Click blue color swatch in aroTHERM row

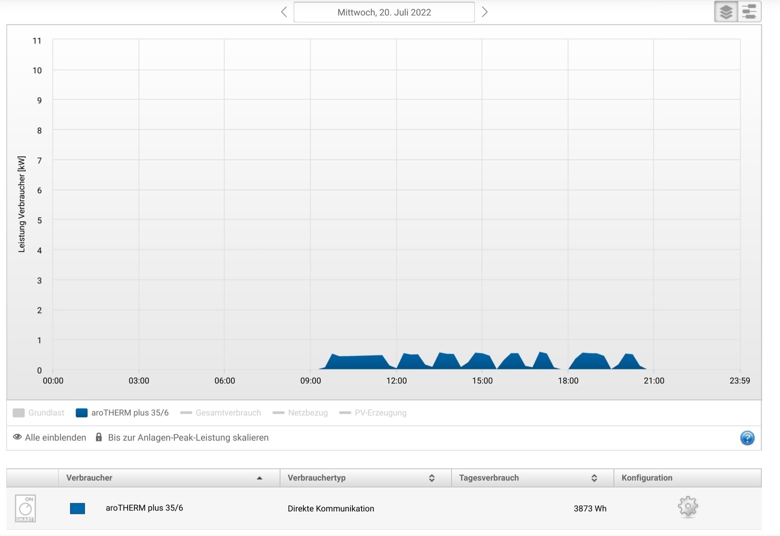pyautogui.click(x=78, y=508)
